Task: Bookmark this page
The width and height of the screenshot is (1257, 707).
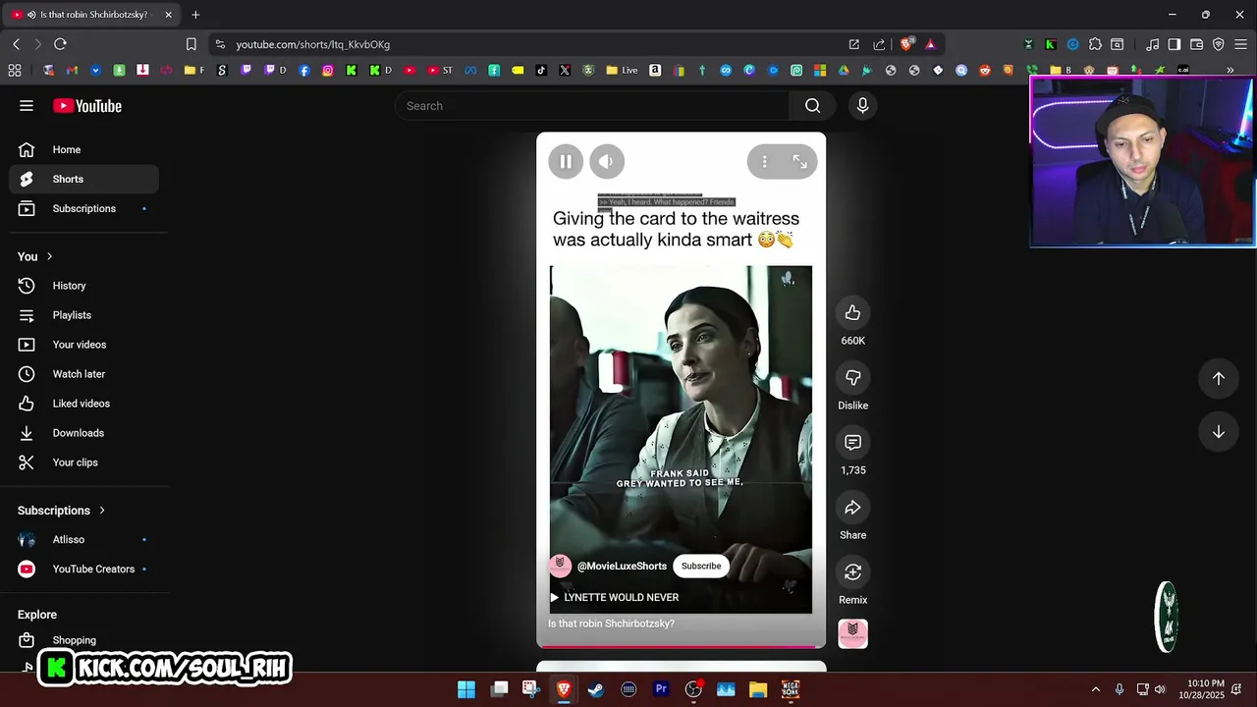Action: click(191, 44)
